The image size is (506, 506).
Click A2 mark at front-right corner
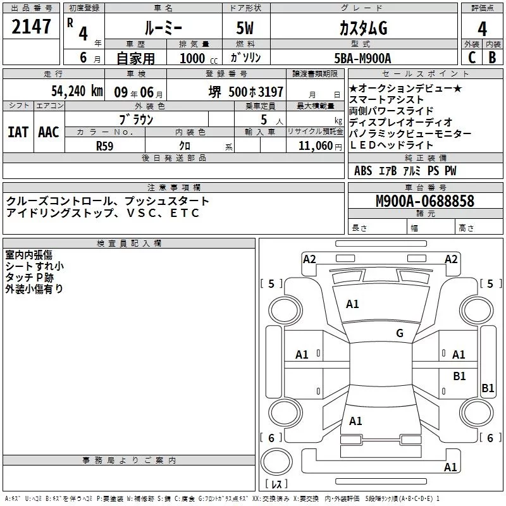[x=451, y=259]
